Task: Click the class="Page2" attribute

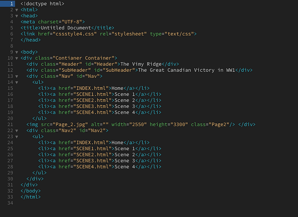Action: pyautogui.click(x=210, y=124)
